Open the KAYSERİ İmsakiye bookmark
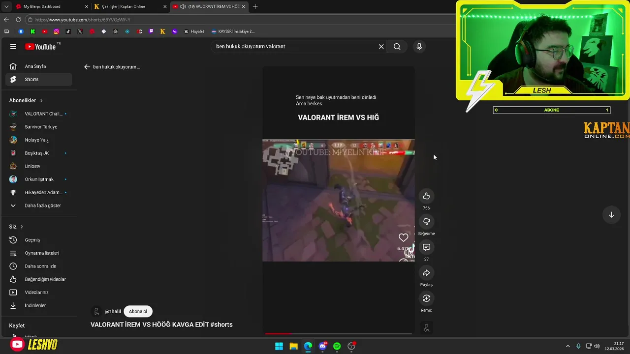This screenshot has height=354, width=630. (x=233, y=31)
